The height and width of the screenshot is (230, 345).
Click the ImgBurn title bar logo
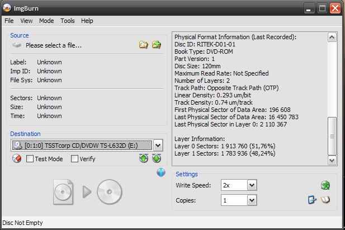coord(7,8)
